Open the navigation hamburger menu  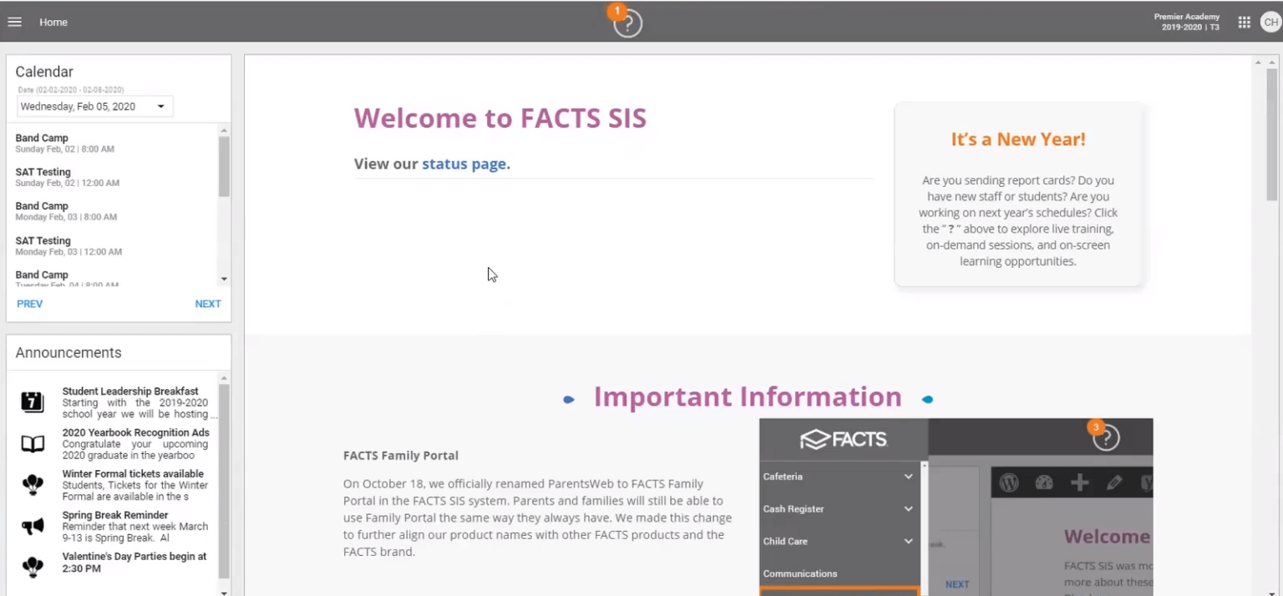[x=14, y=22]
